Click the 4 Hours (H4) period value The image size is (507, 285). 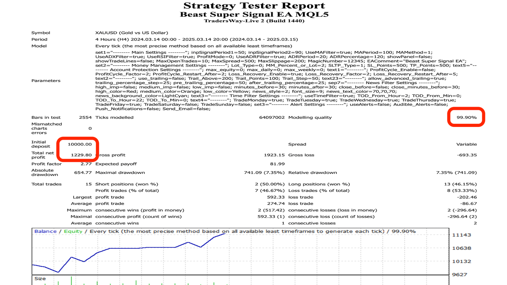point(196,39)
